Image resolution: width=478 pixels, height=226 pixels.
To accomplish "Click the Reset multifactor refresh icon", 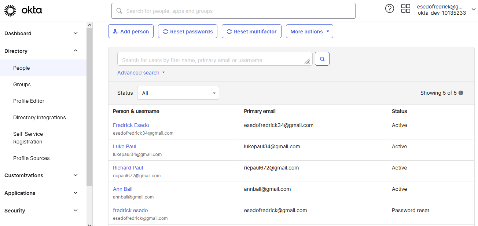I will coord(230,31).
